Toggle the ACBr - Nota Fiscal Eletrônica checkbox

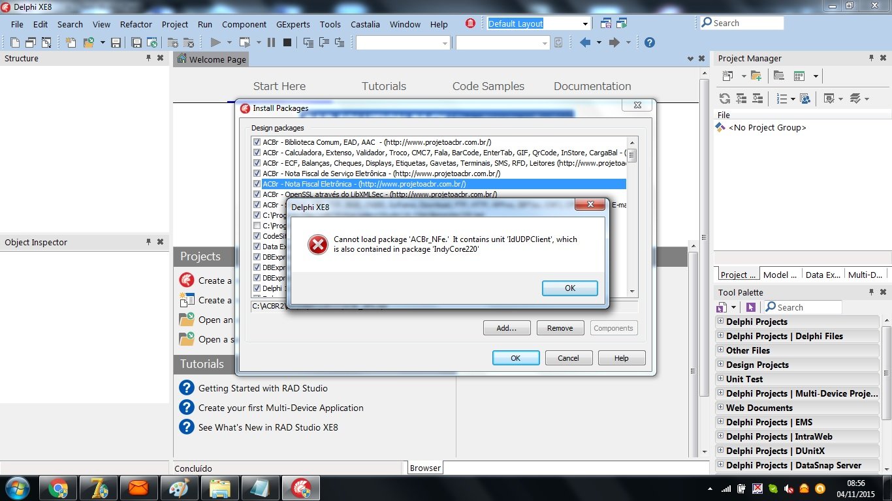point(257,184)
